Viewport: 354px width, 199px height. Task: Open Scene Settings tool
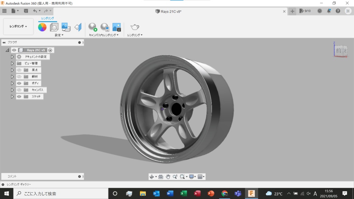click(x=54, y=27)
